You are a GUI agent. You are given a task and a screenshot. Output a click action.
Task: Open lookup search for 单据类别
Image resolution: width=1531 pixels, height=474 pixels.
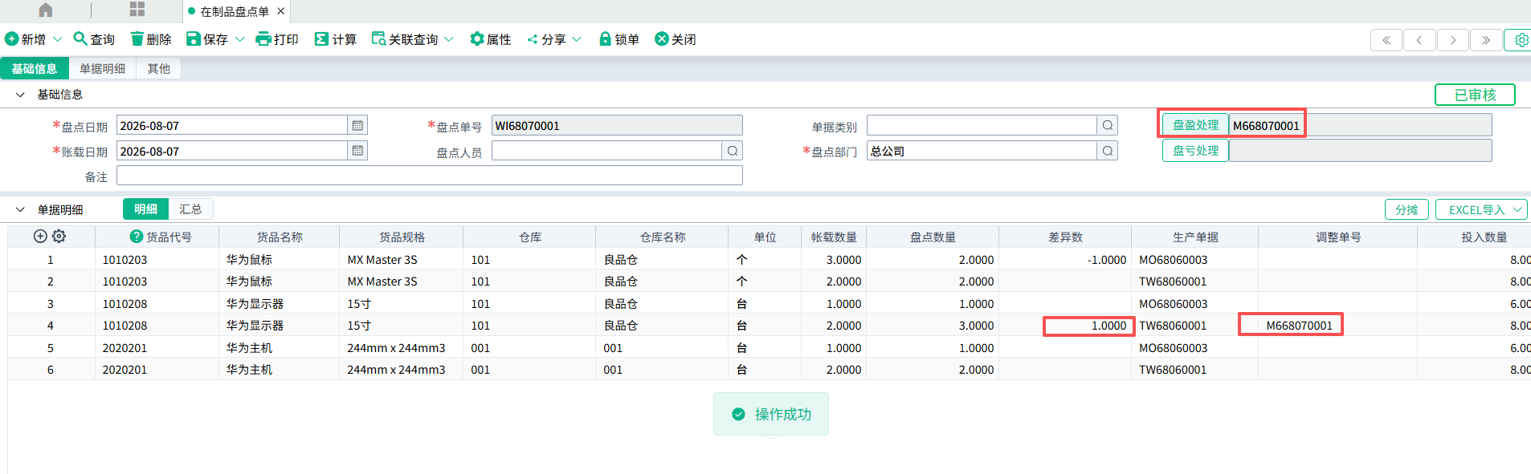click(x=1108, y=126)
